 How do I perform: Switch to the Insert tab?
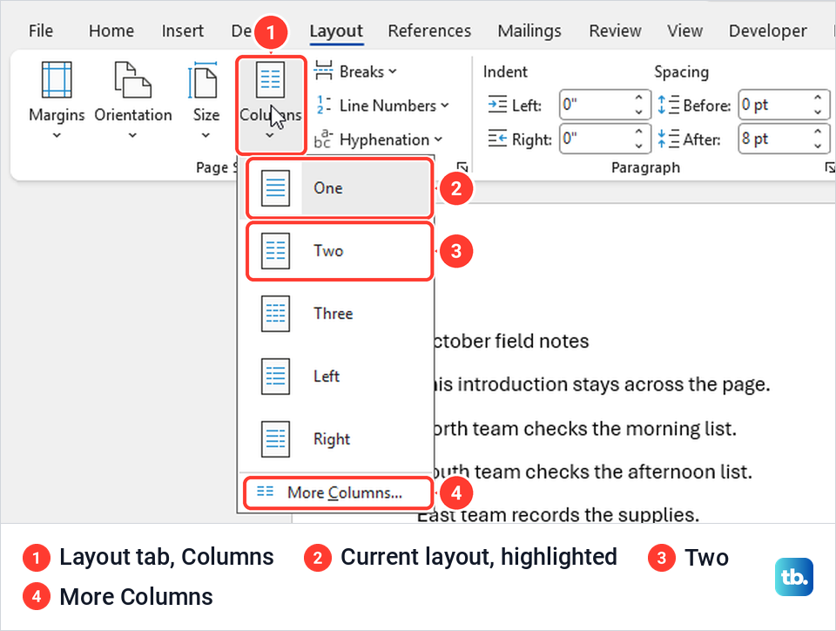point(182,31)
